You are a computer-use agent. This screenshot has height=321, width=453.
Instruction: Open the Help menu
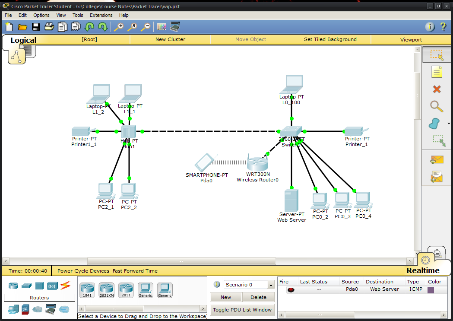[124, 15]
